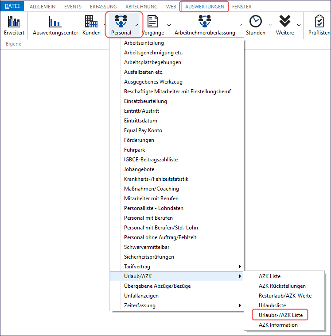Viewport: 331px width, 336px height.
Task: Switch to the WEB tab
Action: pos(171,7)
